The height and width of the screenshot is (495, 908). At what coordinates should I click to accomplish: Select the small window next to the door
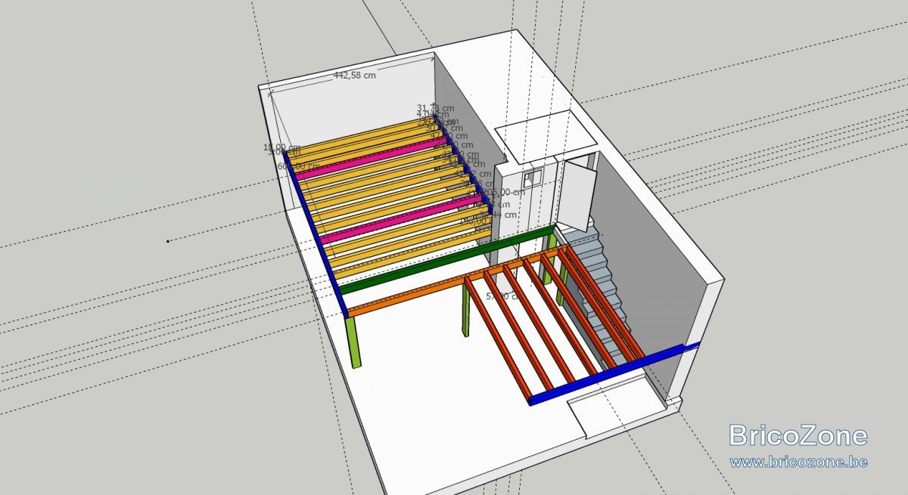pos(533,177)
